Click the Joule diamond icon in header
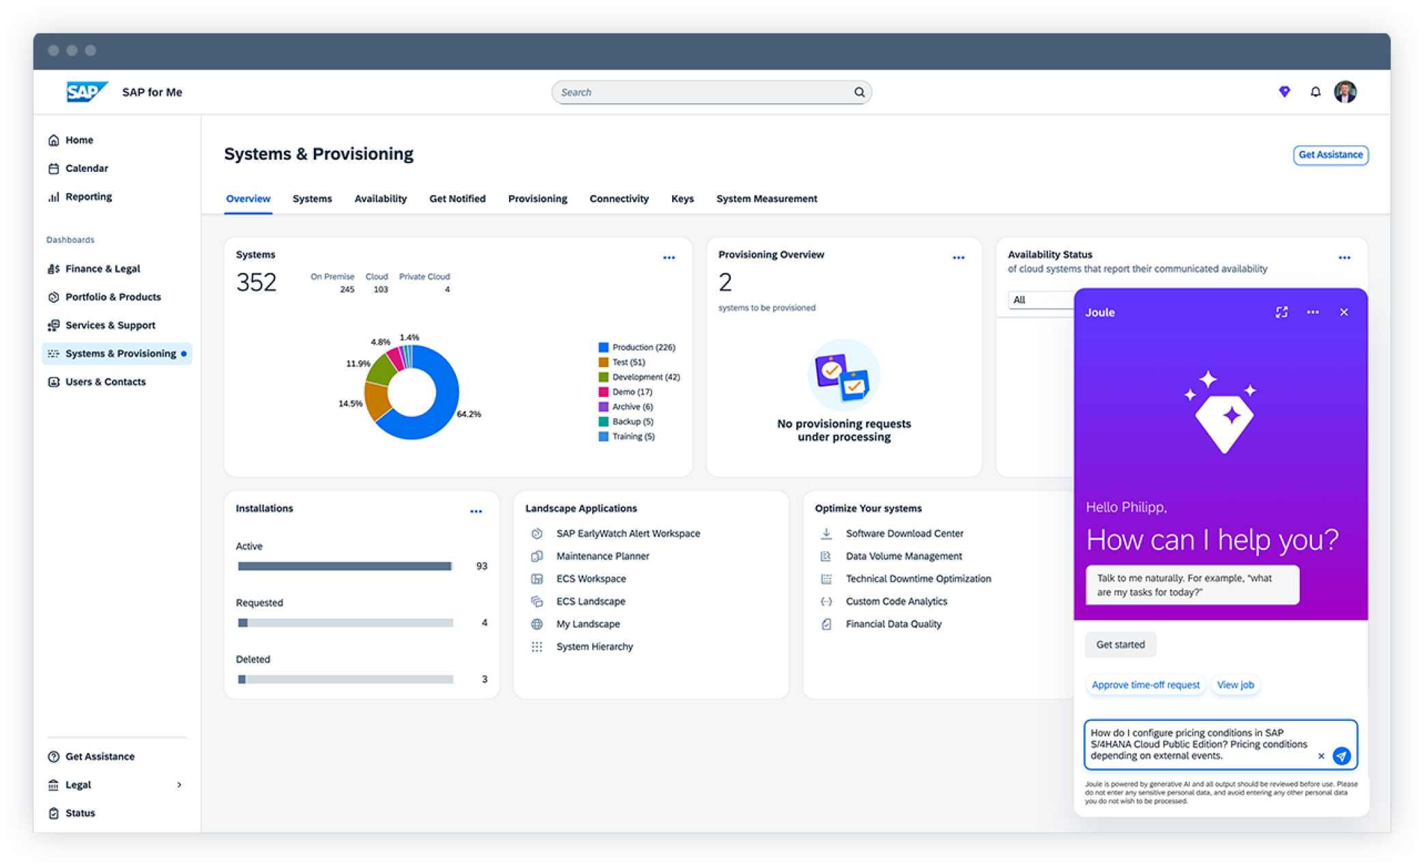Image resolution: width=1424 pixels, height=865 pixels. 1284,91
